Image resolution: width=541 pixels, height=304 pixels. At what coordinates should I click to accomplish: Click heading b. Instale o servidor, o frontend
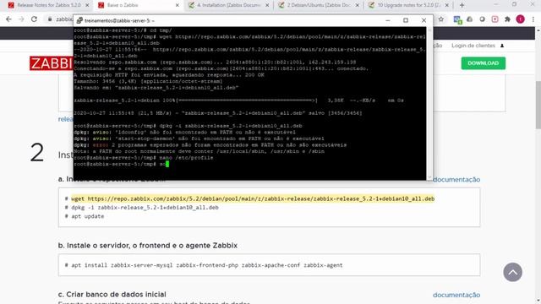[x=148, y=246]
